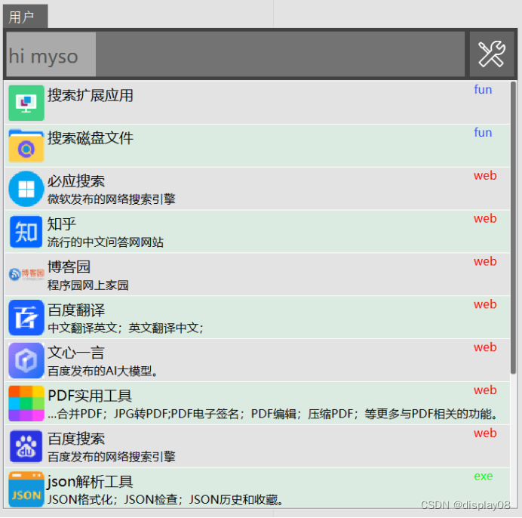Click the 百度搜索 paw icon

(x=26, y=446)
